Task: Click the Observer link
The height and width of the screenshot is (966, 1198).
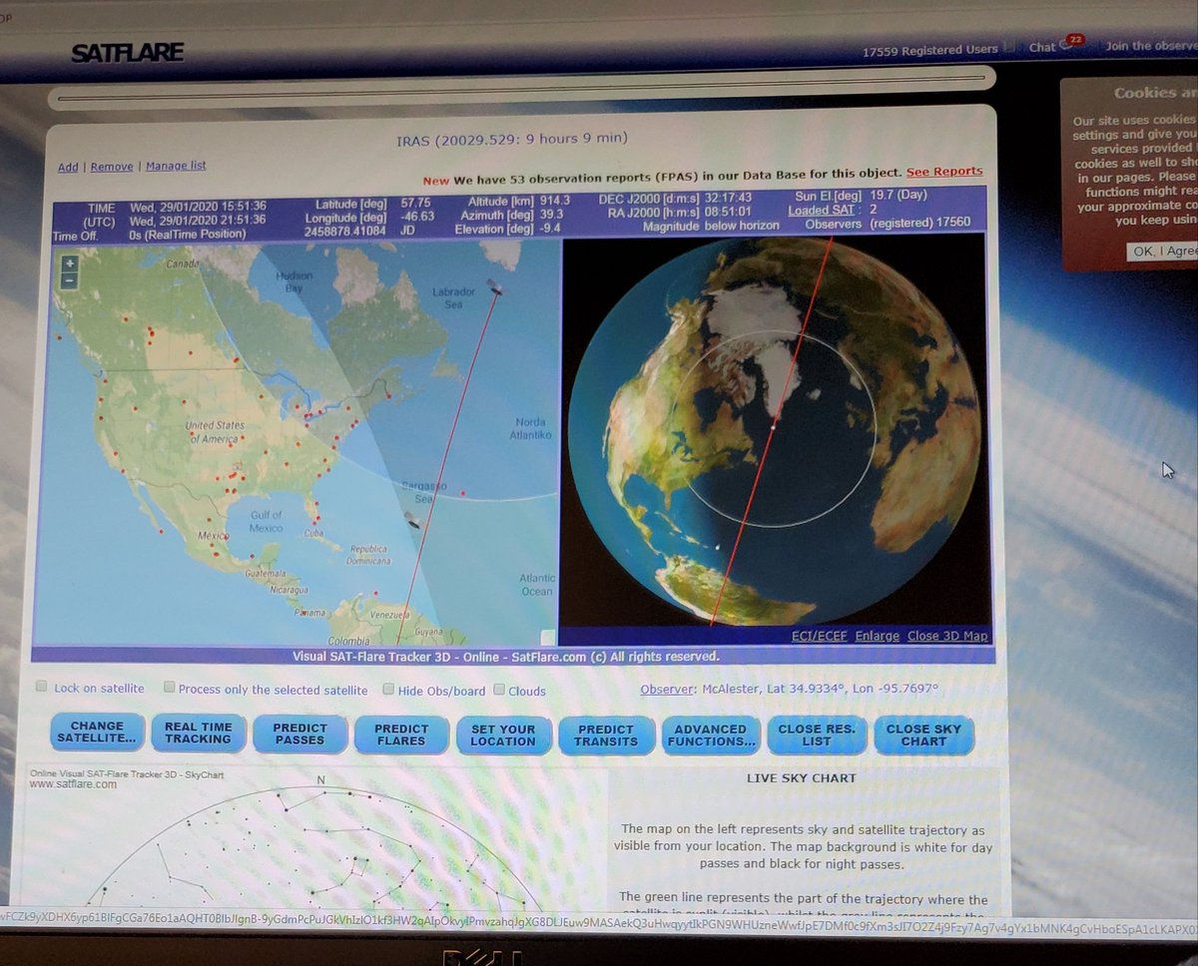Action: [666, 689]
